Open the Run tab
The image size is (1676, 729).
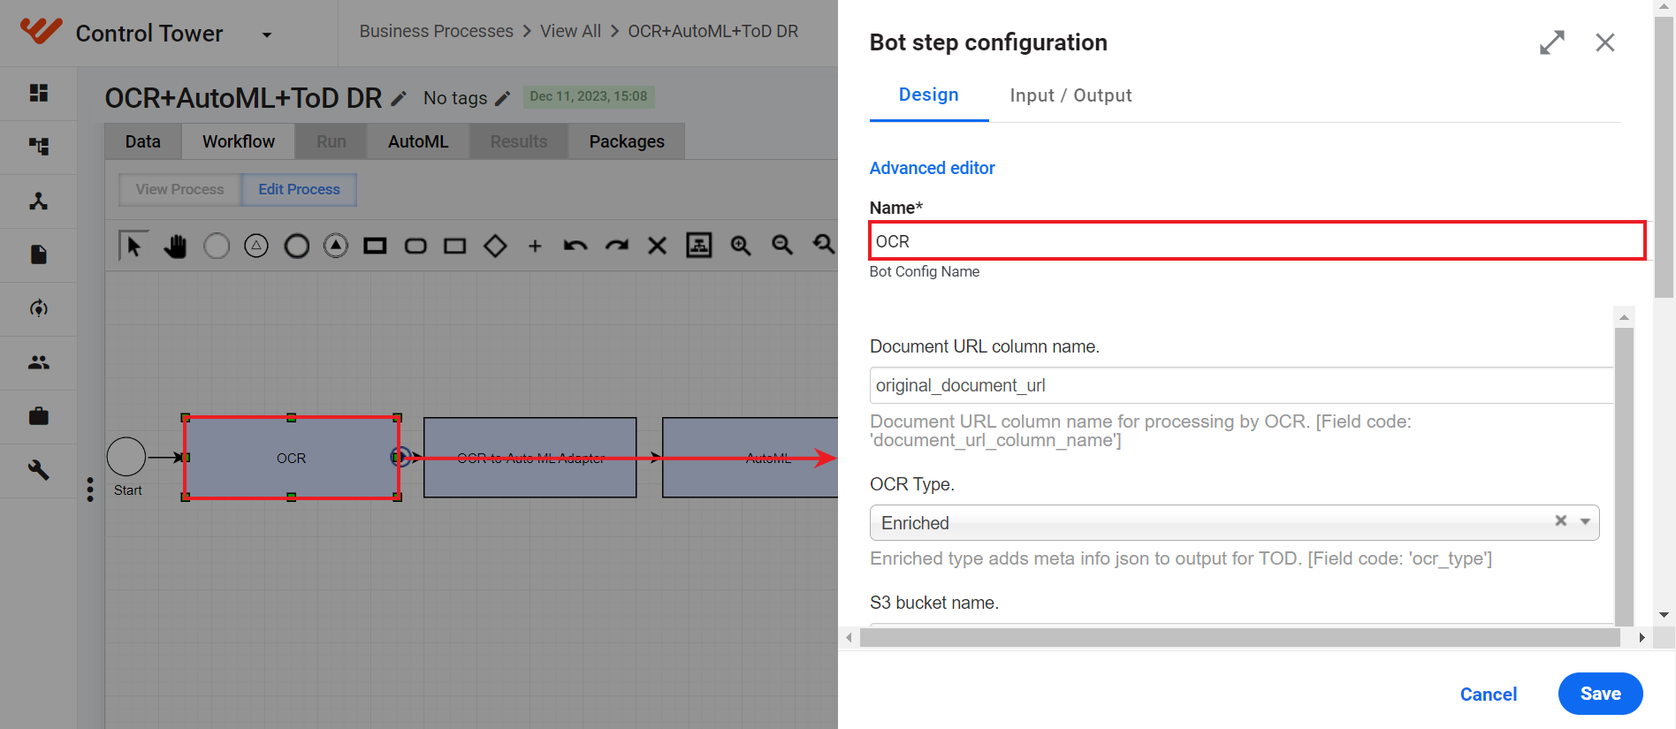point(331,141)
